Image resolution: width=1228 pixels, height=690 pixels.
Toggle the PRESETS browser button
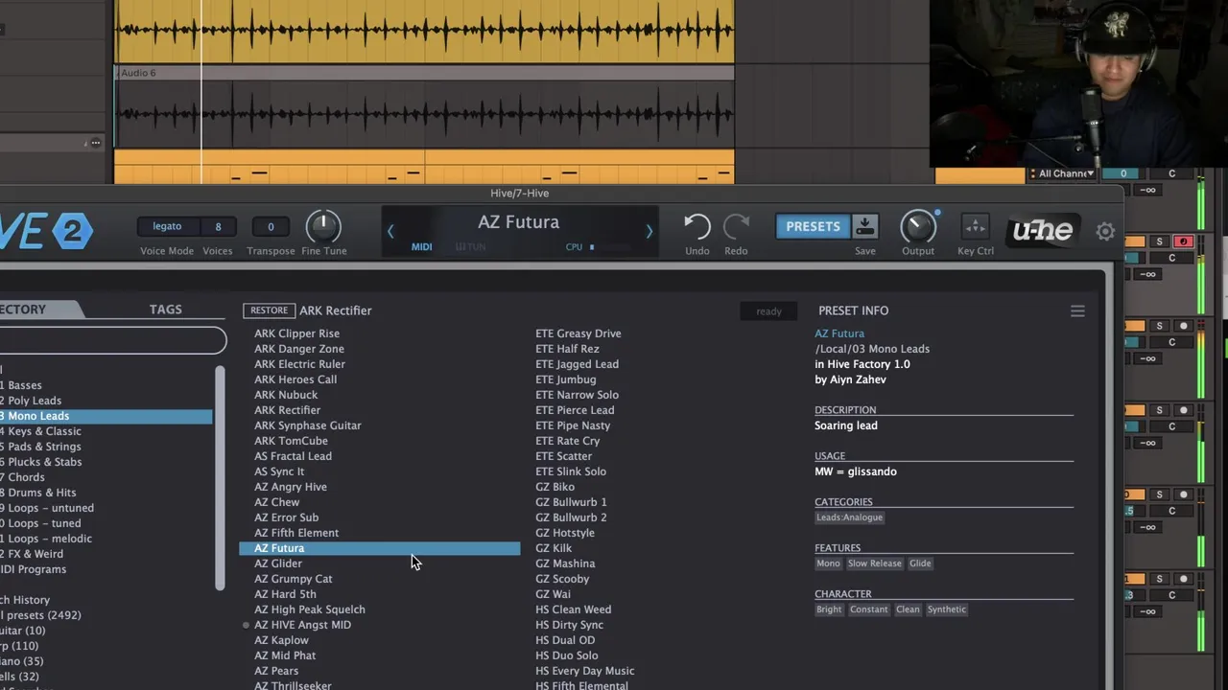pyautogui.click(x=813, y=226)
